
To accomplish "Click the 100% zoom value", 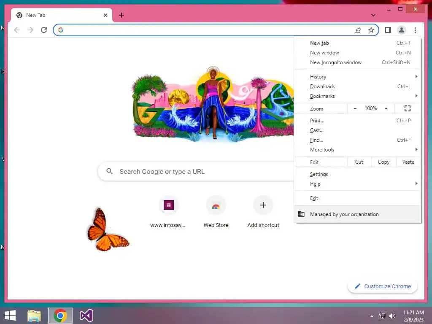I will pyautogui.click(x=370, y=108).
